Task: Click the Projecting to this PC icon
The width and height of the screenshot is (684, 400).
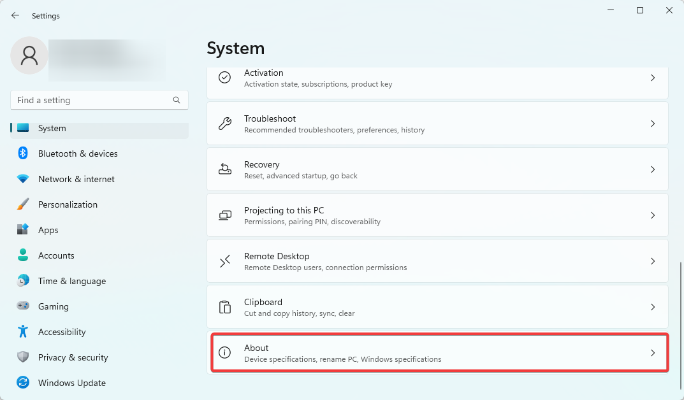Action: click(x=224, y=215)
